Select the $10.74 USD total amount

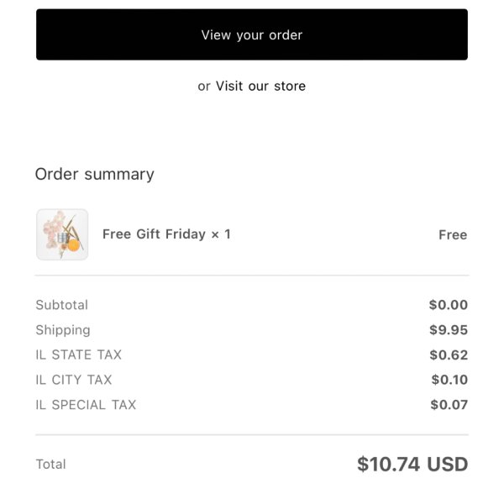412,465
